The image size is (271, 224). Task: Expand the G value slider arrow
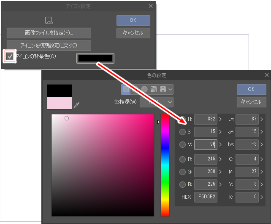pos(220,172)
